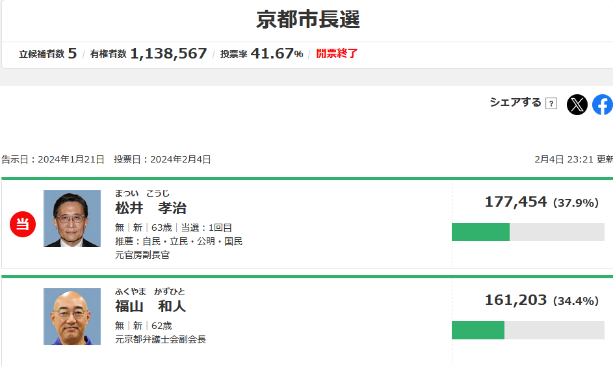Click Matsui's 推薦 party endorsement line
Image resolution: width=613 pixels, height=366 pixels.
[179, 241]
